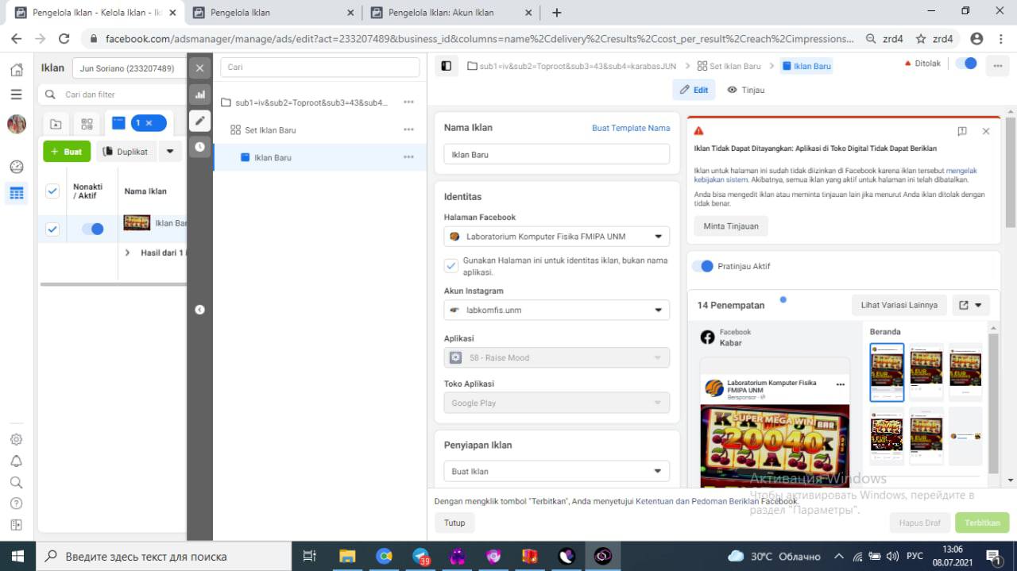This screenshot has height=571, width=1017.
Task: Switch to the campaigns folder tab
Action: (56, 124)
